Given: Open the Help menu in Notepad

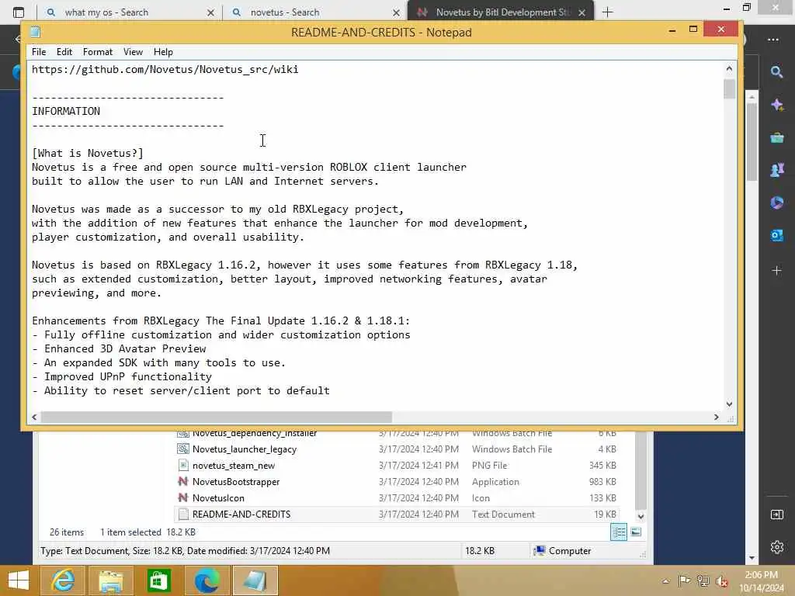Looking at the screenshot, I should click(163, 52).
